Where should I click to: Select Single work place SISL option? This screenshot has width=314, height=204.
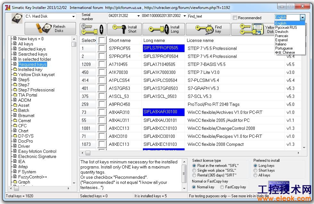[194, 170]
